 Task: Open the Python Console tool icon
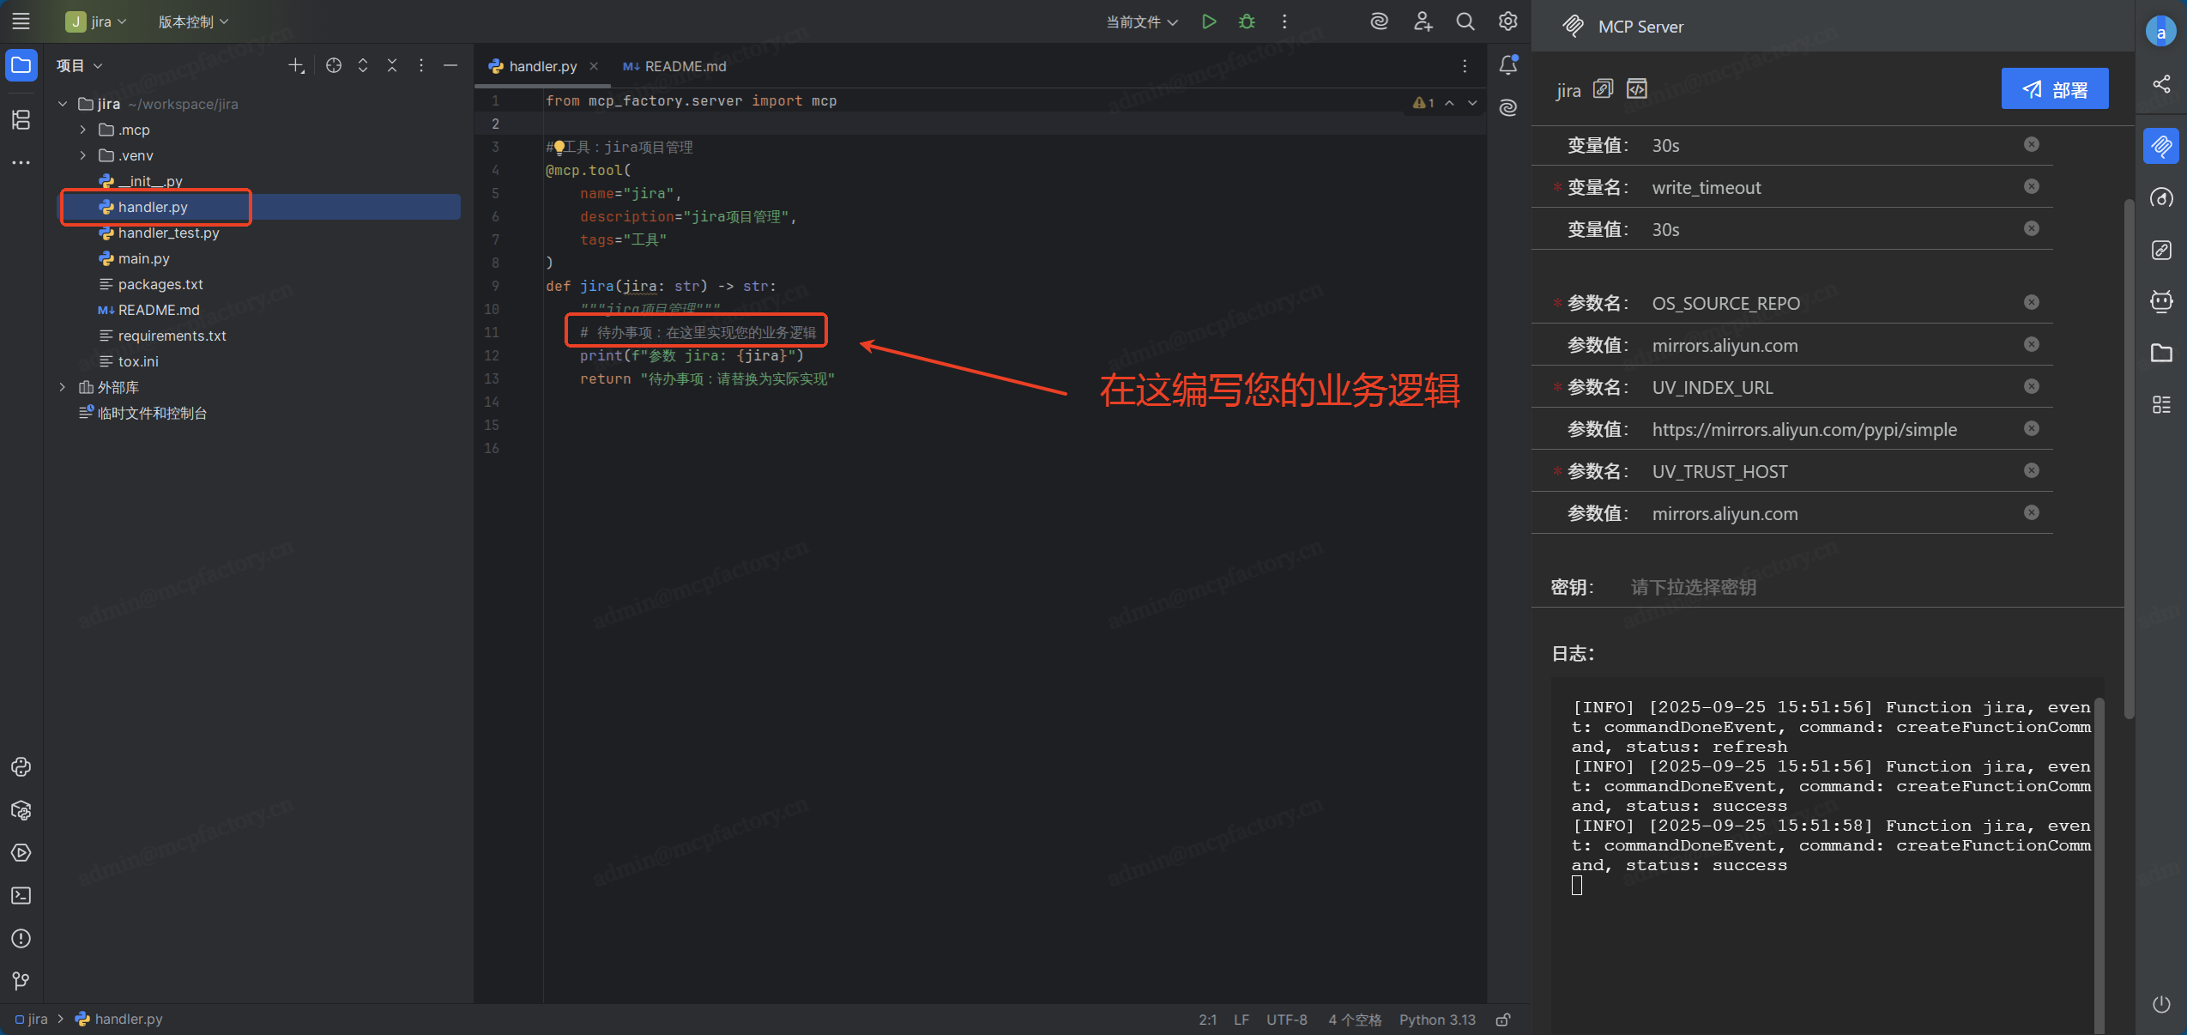(x=21, y=766)
